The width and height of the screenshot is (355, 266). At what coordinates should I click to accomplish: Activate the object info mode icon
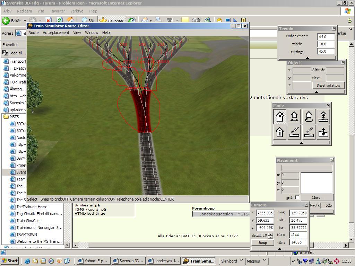coord(280,132)
